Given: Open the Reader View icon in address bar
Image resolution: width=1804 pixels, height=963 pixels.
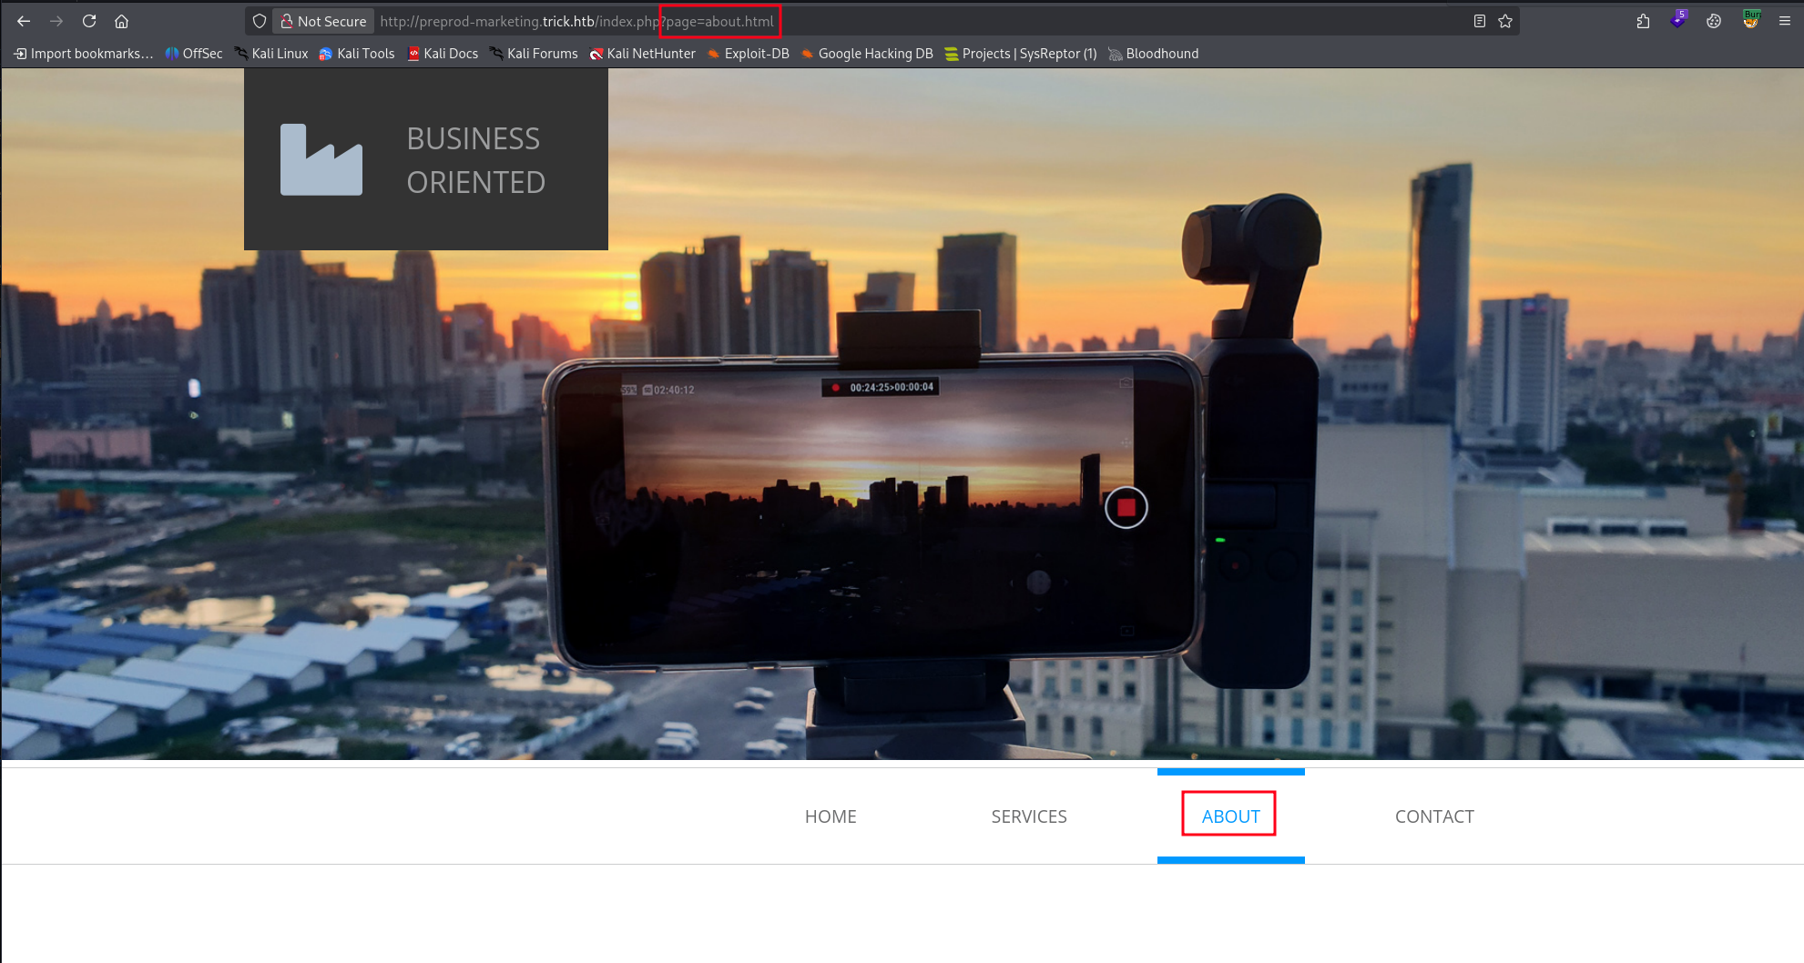Looking at the screenshot, I should click(x=1479, y=21).
